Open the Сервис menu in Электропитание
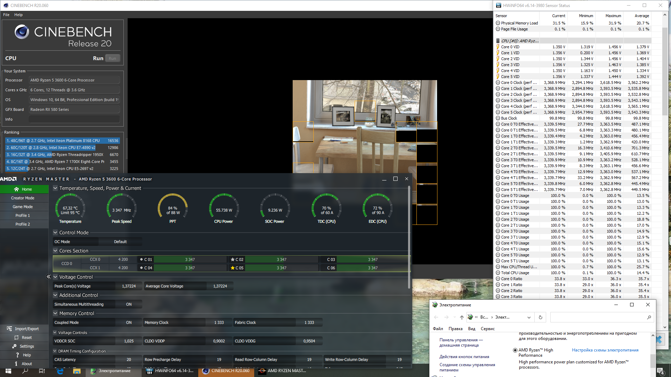 pyautogui.click(x=488, y=329)
